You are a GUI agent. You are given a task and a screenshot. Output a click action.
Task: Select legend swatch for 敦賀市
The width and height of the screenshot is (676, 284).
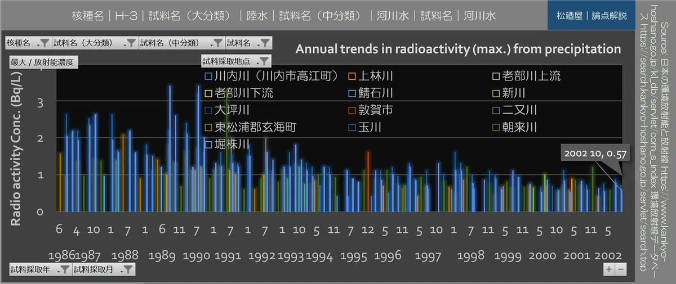352,110
